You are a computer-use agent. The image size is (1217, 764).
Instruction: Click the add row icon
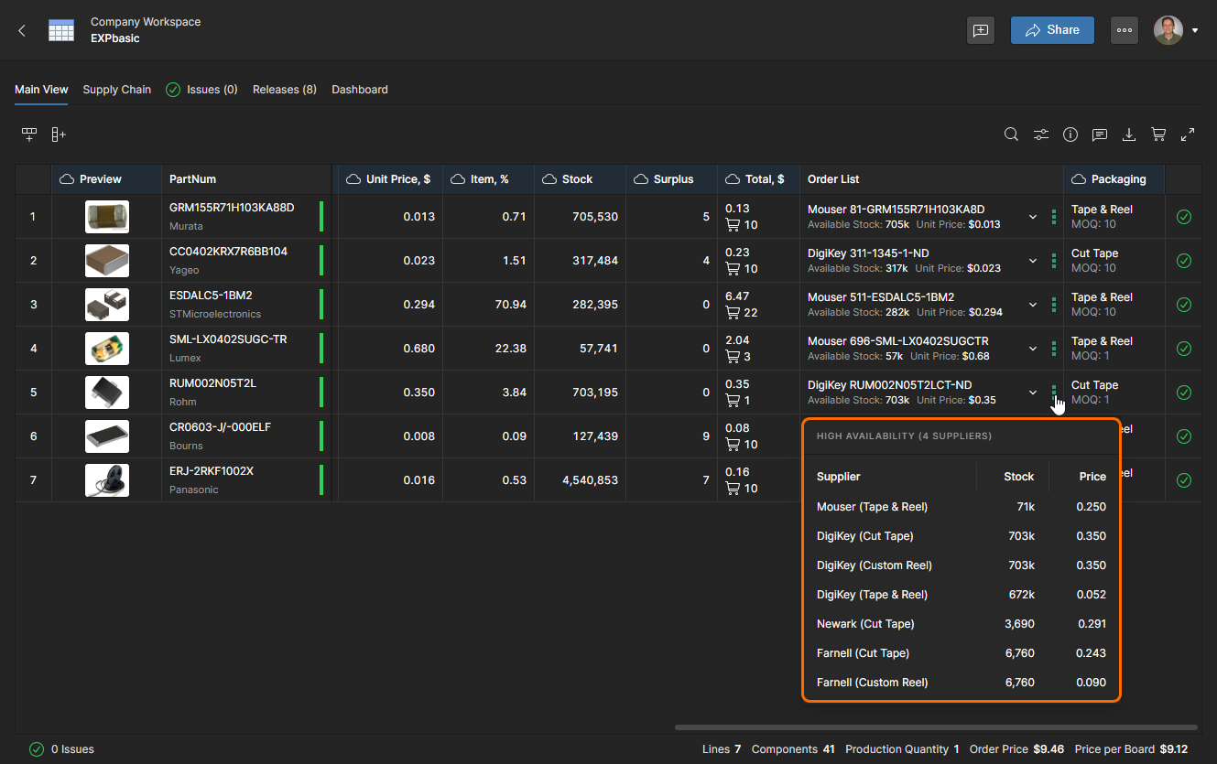29,135
